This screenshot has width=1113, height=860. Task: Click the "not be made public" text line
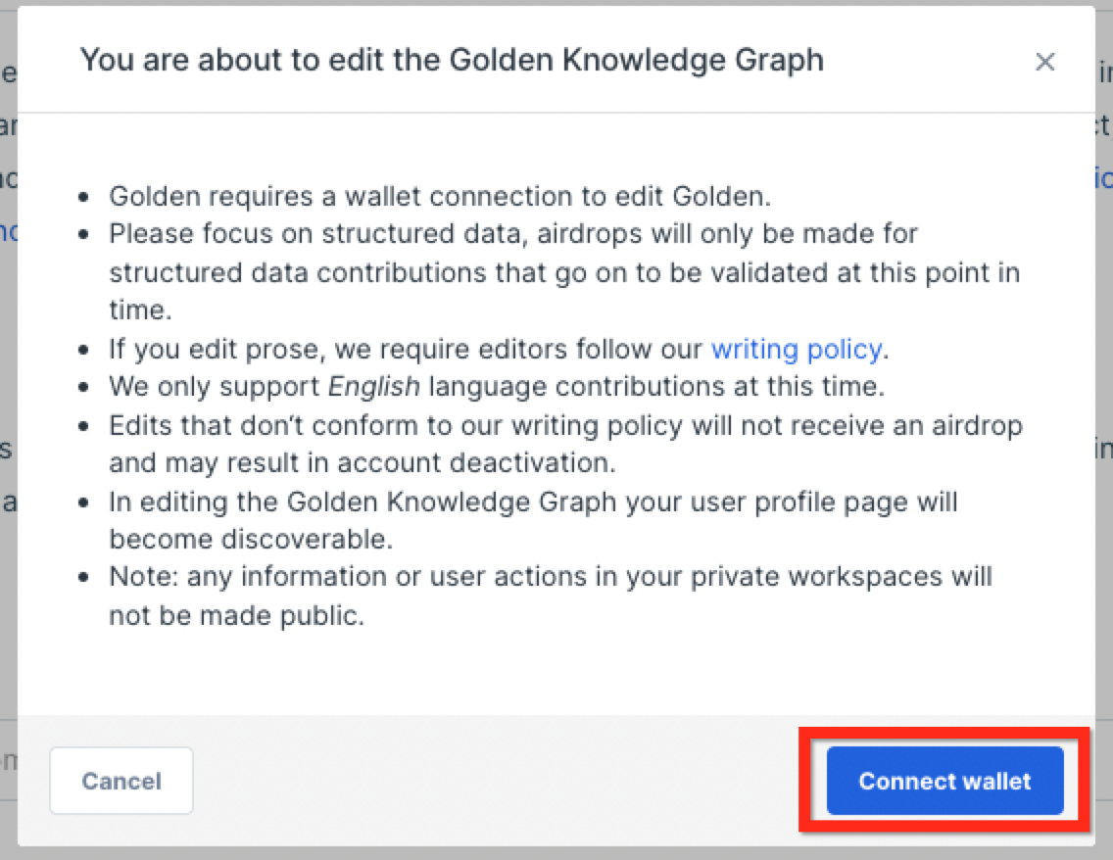click(x=236, y=616)
